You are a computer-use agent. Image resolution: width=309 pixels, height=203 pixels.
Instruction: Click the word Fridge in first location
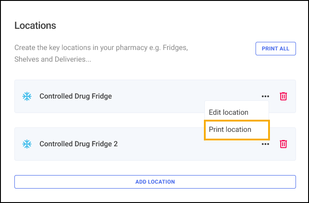101,96
